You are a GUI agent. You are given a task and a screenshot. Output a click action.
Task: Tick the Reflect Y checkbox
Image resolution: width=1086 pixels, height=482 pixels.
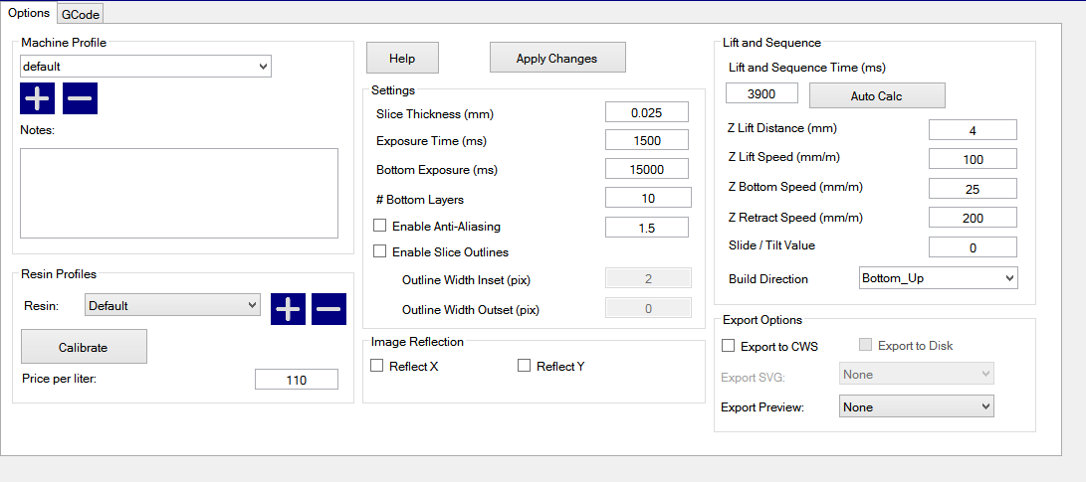[x=525, y=366]
